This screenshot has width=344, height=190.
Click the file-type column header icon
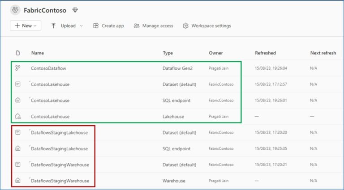18,53
